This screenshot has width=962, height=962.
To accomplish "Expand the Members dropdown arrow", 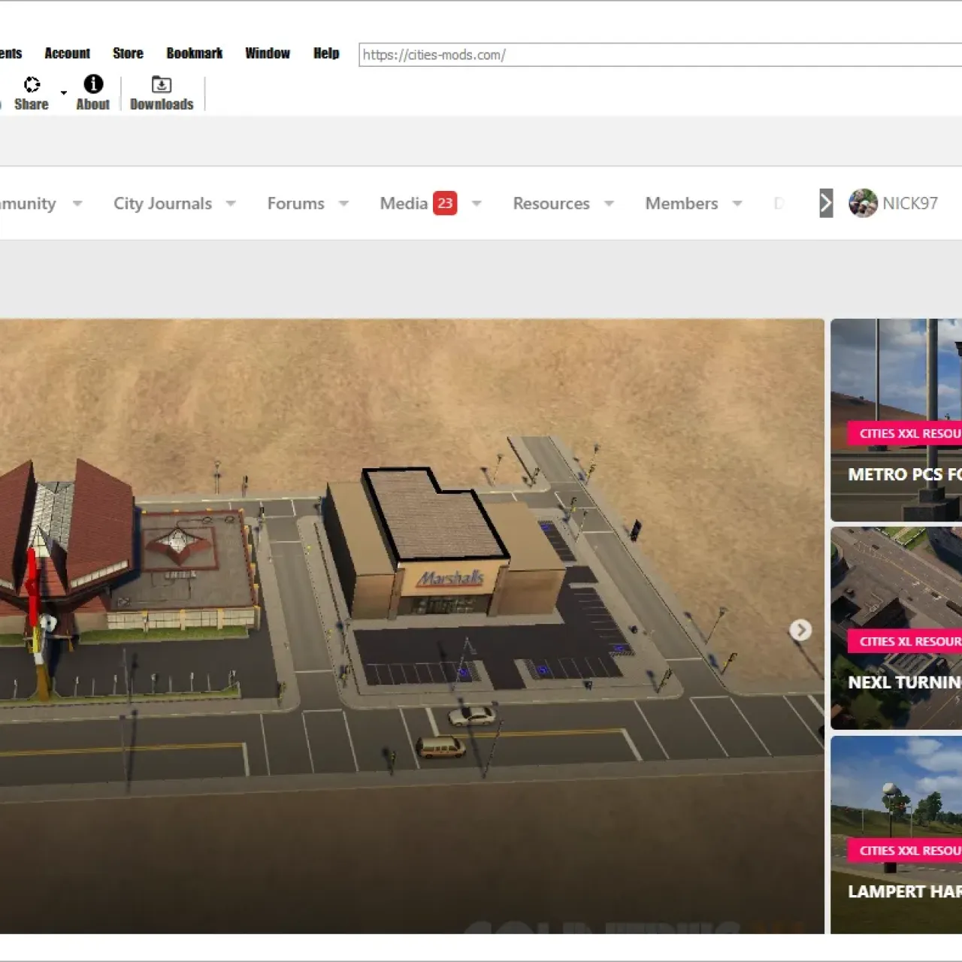I will point(737,204).
